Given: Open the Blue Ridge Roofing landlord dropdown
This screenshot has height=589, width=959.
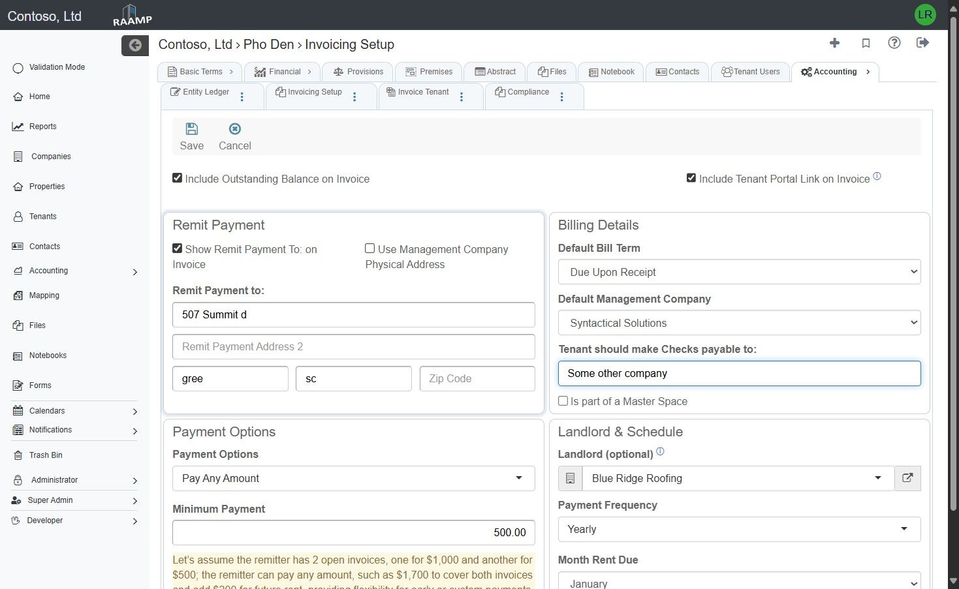Looking at the screenshot, I should click(x=738, y=478).
